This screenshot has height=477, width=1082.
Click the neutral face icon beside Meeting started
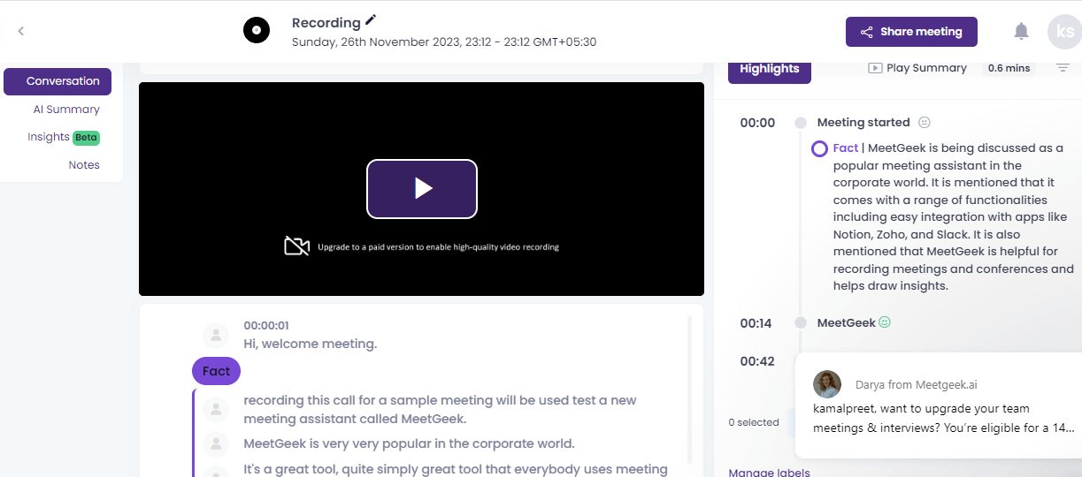pos(925,123)
